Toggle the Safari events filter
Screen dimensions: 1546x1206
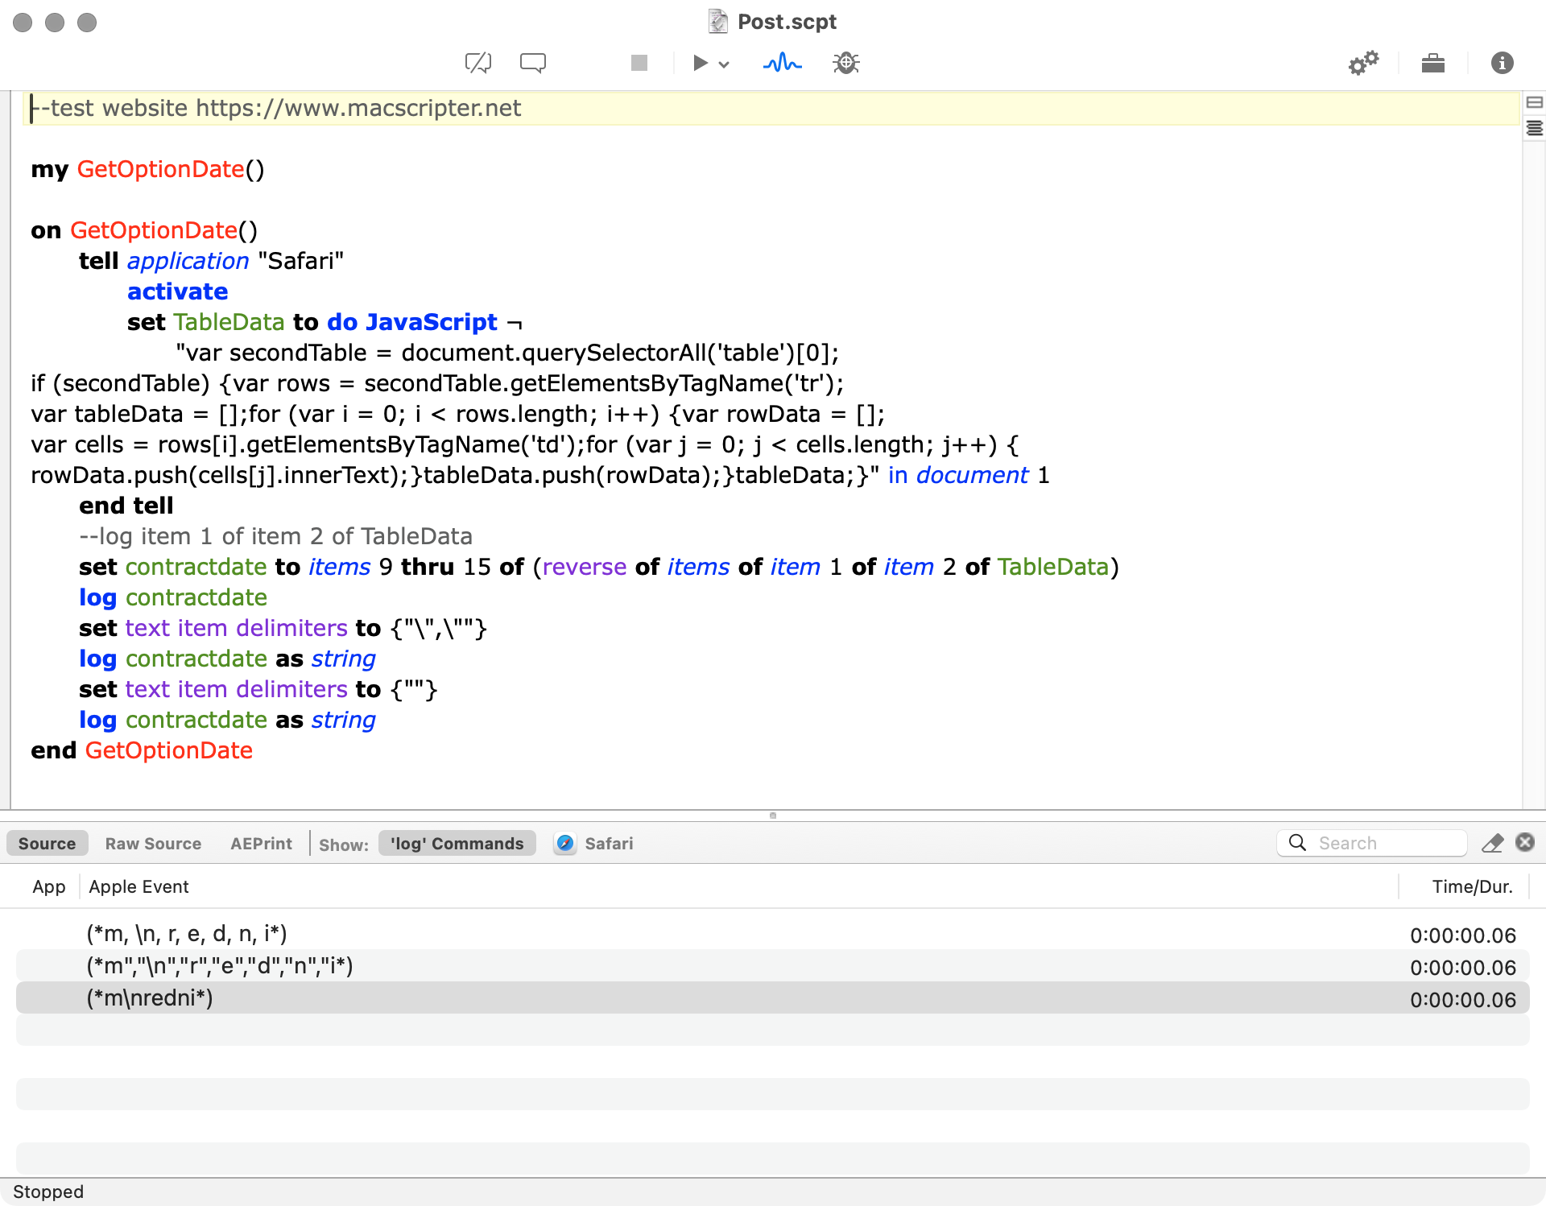click(x=594, y=843)
